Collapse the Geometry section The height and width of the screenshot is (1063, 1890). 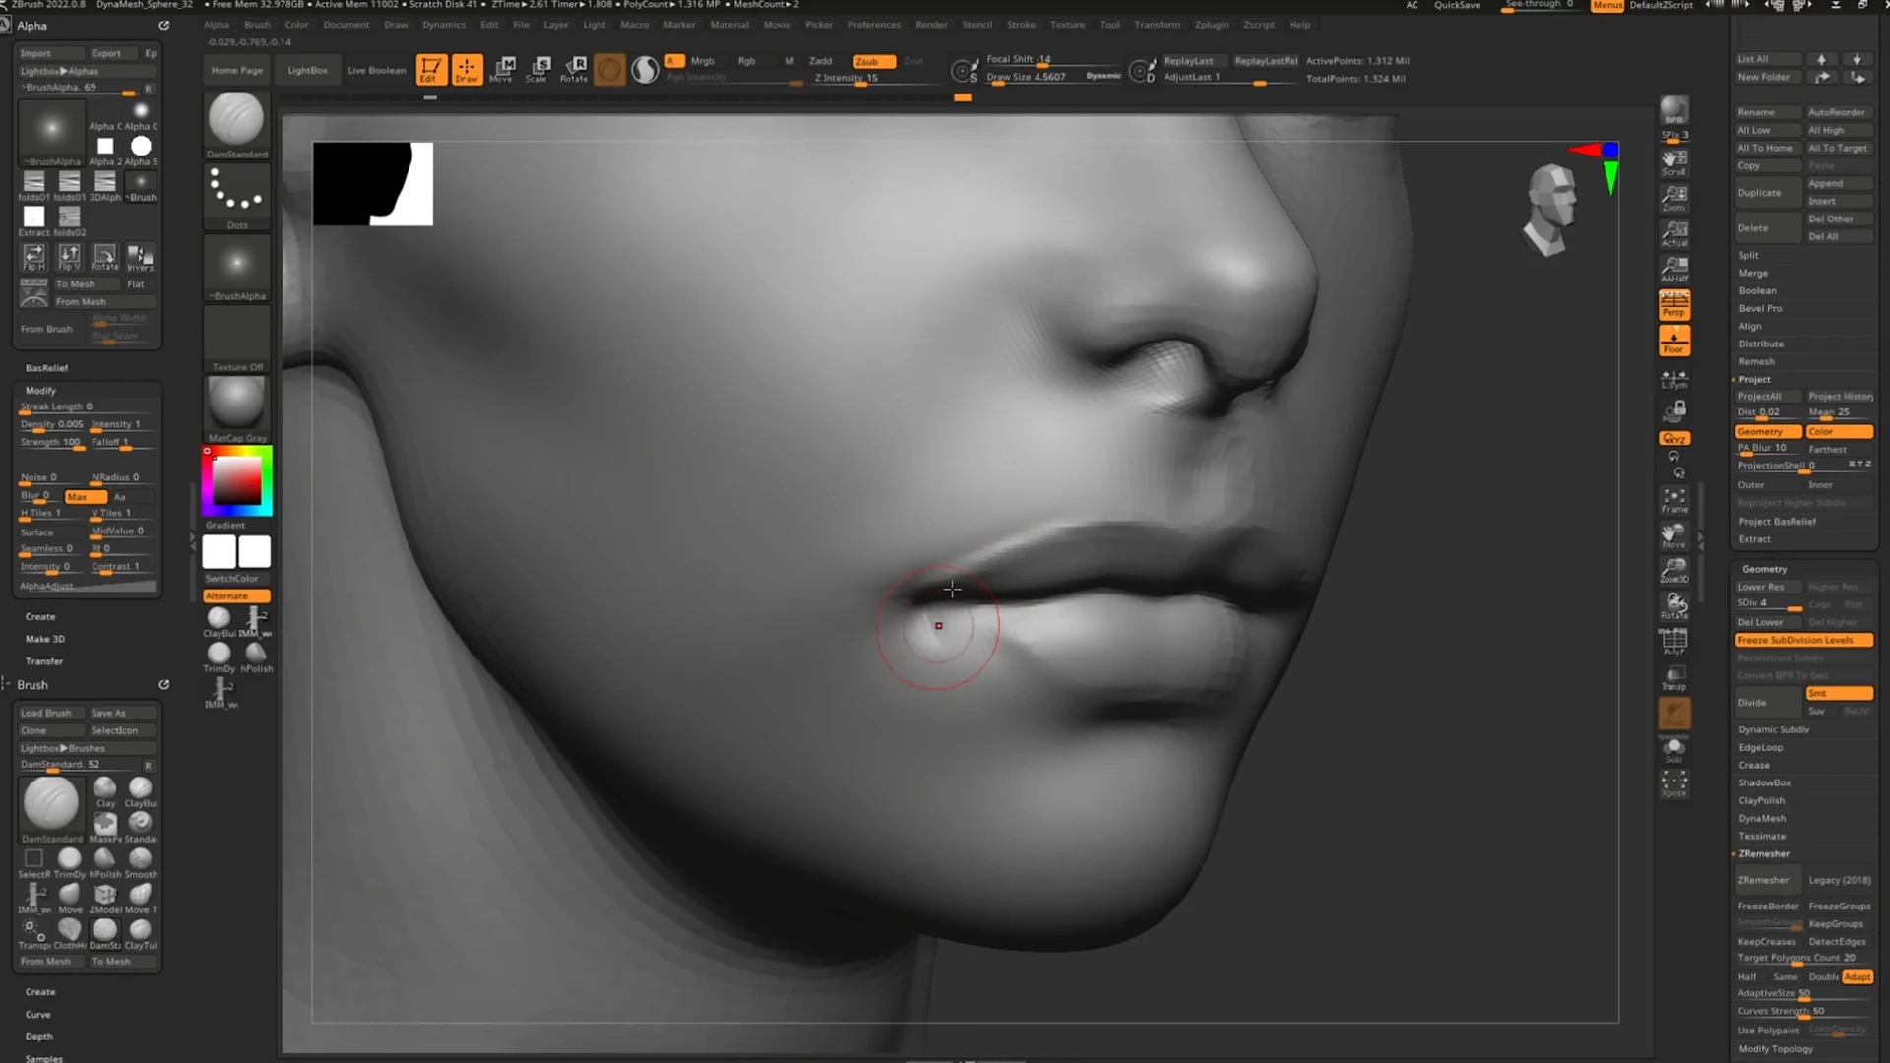tap(1764, 569)
